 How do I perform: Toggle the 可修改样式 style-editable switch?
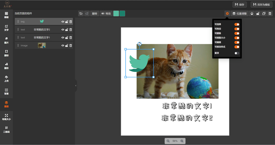pyautogui.click(x=237, y=47)
